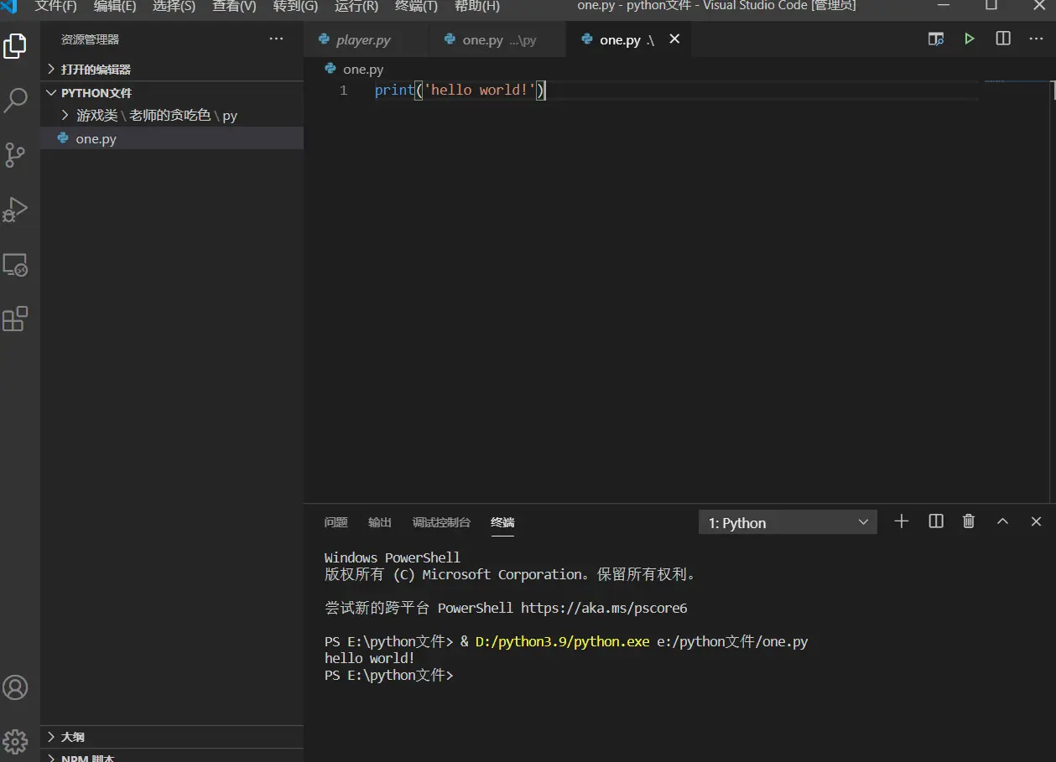Open the 帮助(H) menu
The image size is (1056, 762).
click(477, 6)
